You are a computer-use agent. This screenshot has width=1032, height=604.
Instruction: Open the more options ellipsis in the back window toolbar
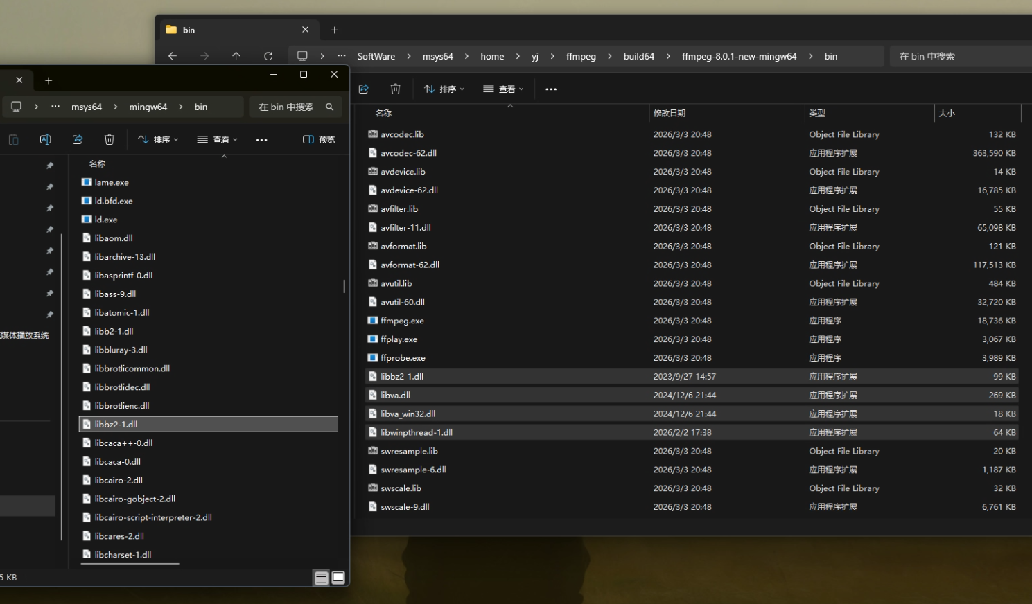coord(551,89)
